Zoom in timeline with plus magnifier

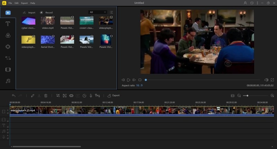(x=272, y=96)
